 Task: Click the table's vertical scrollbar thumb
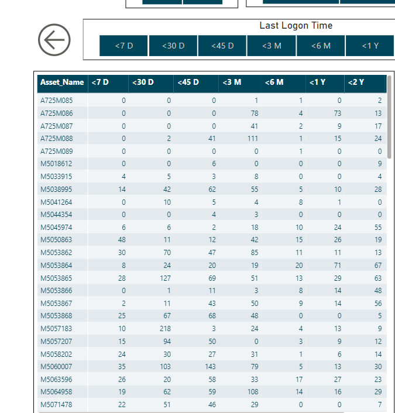(x=389, y=117)
